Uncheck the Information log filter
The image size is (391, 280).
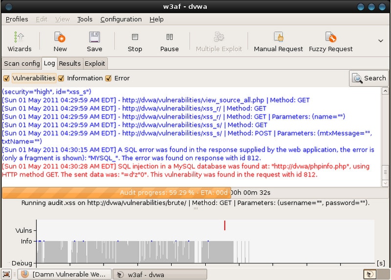(62, 78)
